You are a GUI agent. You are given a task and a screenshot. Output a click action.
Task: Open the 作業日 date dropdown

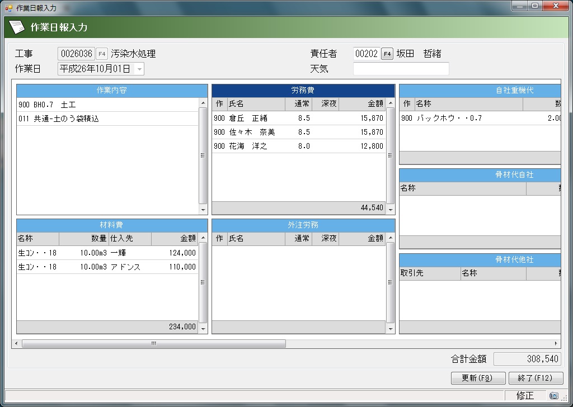pos(139,69)
